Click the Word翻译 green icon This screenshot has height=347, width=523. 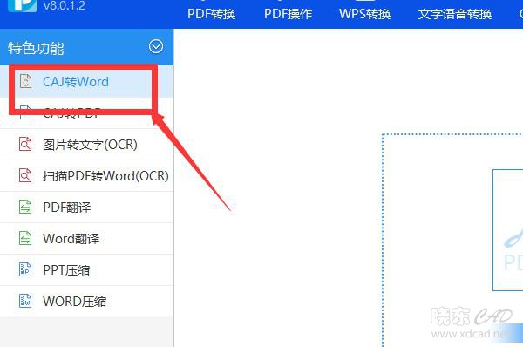[25, 238]
